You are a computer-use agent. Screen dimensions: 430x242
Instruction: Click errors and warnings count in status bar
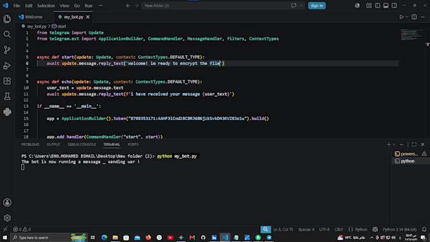pyautogui.click(x=22, y=229)
